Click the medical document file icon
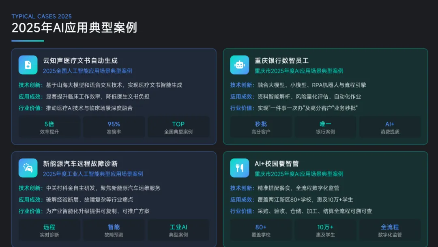This screenshot has height=247, width=438. coord(28,65)
